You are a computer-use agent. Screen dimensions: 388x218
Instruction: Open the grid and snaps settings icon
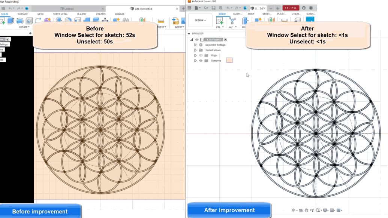tap(333, 211)
